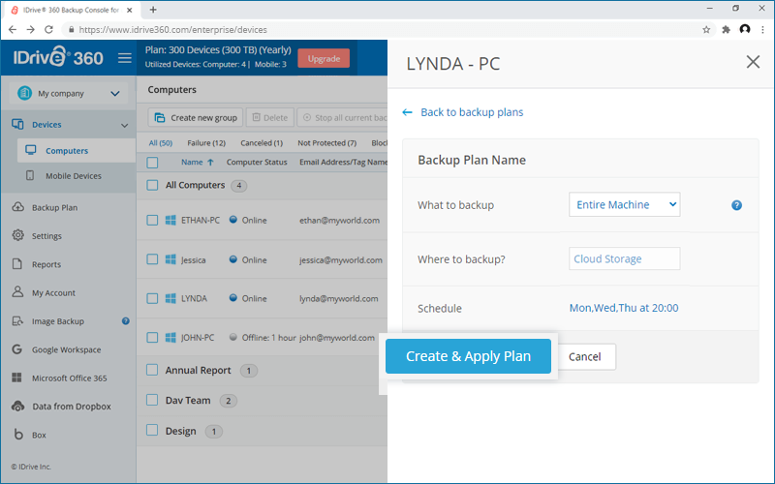Click the back arrow icon before backup plans
775x484 pixels.
(407, 112)
